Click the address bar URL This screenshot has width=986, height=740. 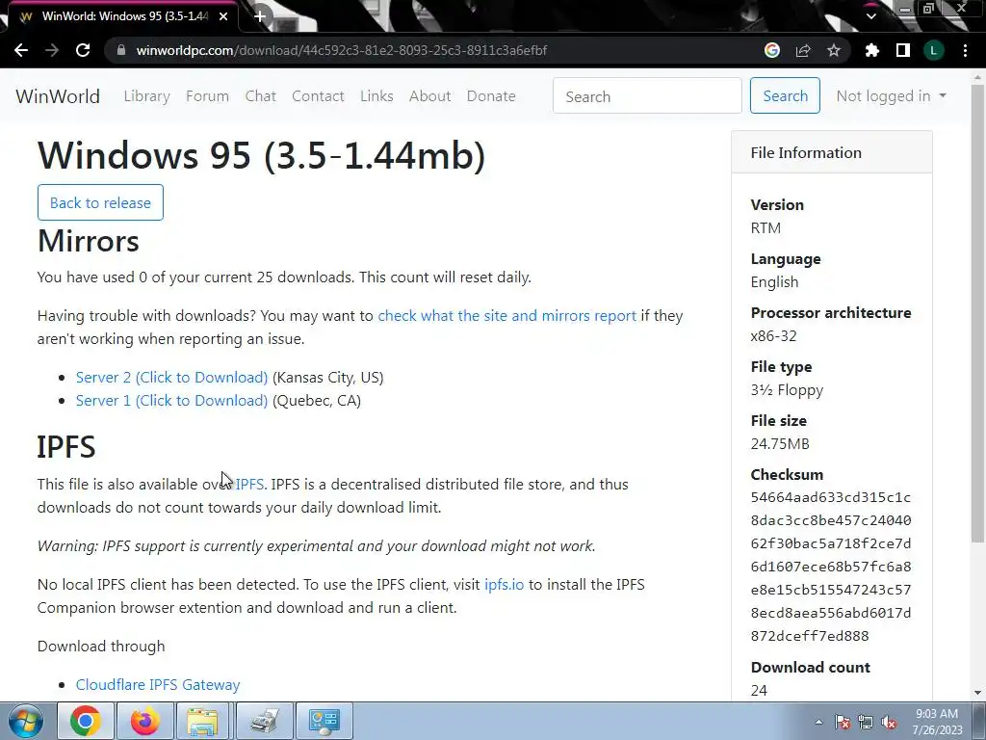(x=342, y=50)
